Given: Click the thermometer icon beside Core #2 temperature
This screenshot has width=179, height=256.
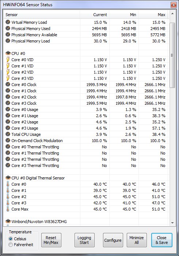Looking at the screenshot, I should click(8, 197).
